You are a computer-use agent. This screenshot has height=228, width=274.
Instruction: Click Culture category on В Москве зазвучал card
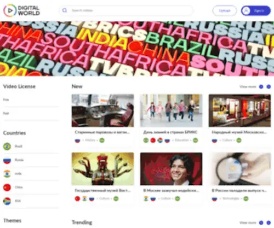165,198
